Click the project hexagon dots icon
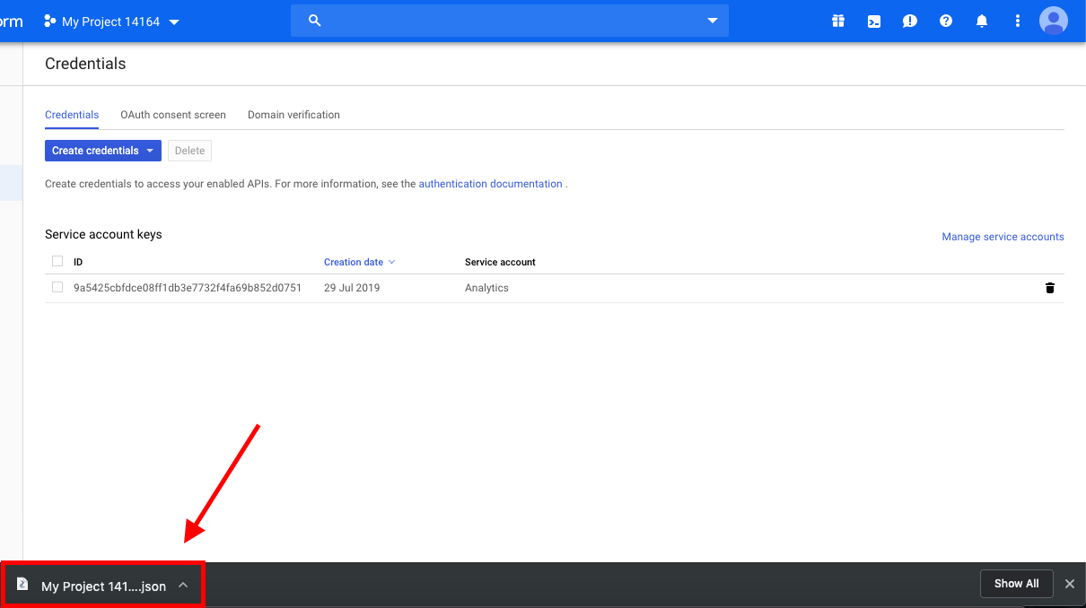This screenshot has height=608, width=1086. [50, 22]
